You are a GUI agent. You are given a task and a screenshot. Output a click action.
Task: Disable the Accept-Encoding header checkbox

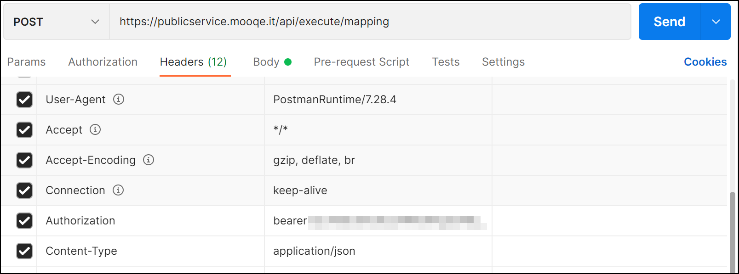pos(24,160)
